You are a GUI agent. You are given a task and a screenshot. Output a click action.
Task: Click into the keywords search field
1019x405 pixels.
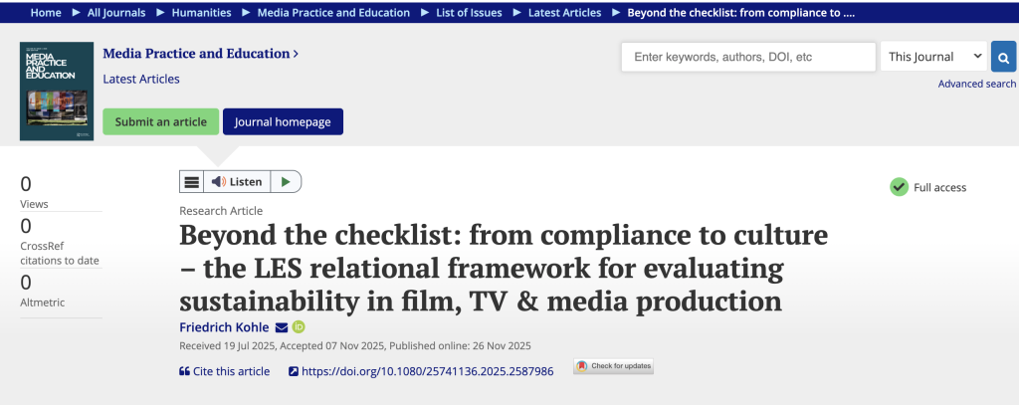coord(748,57)
